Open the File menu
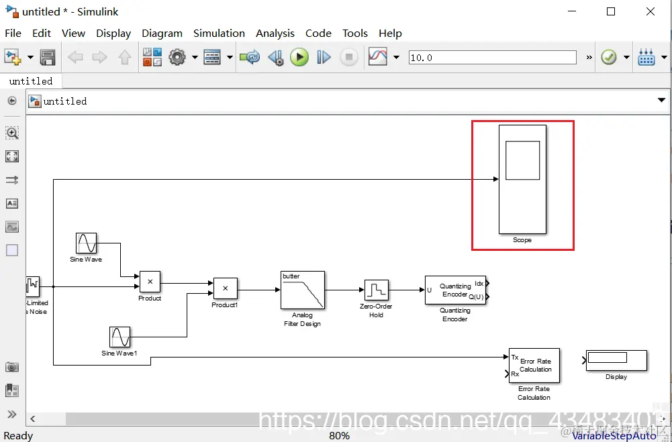672x442 pixels. click(13, 34)
